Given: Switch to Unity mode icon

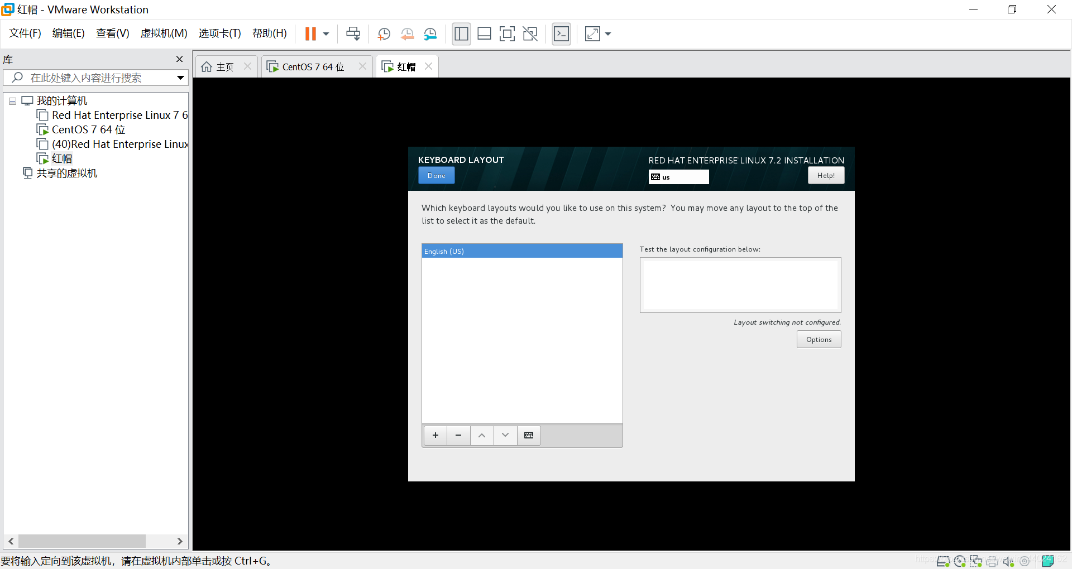Looking at the screenshot, I should pyautogui.click(x=530, y=34).
